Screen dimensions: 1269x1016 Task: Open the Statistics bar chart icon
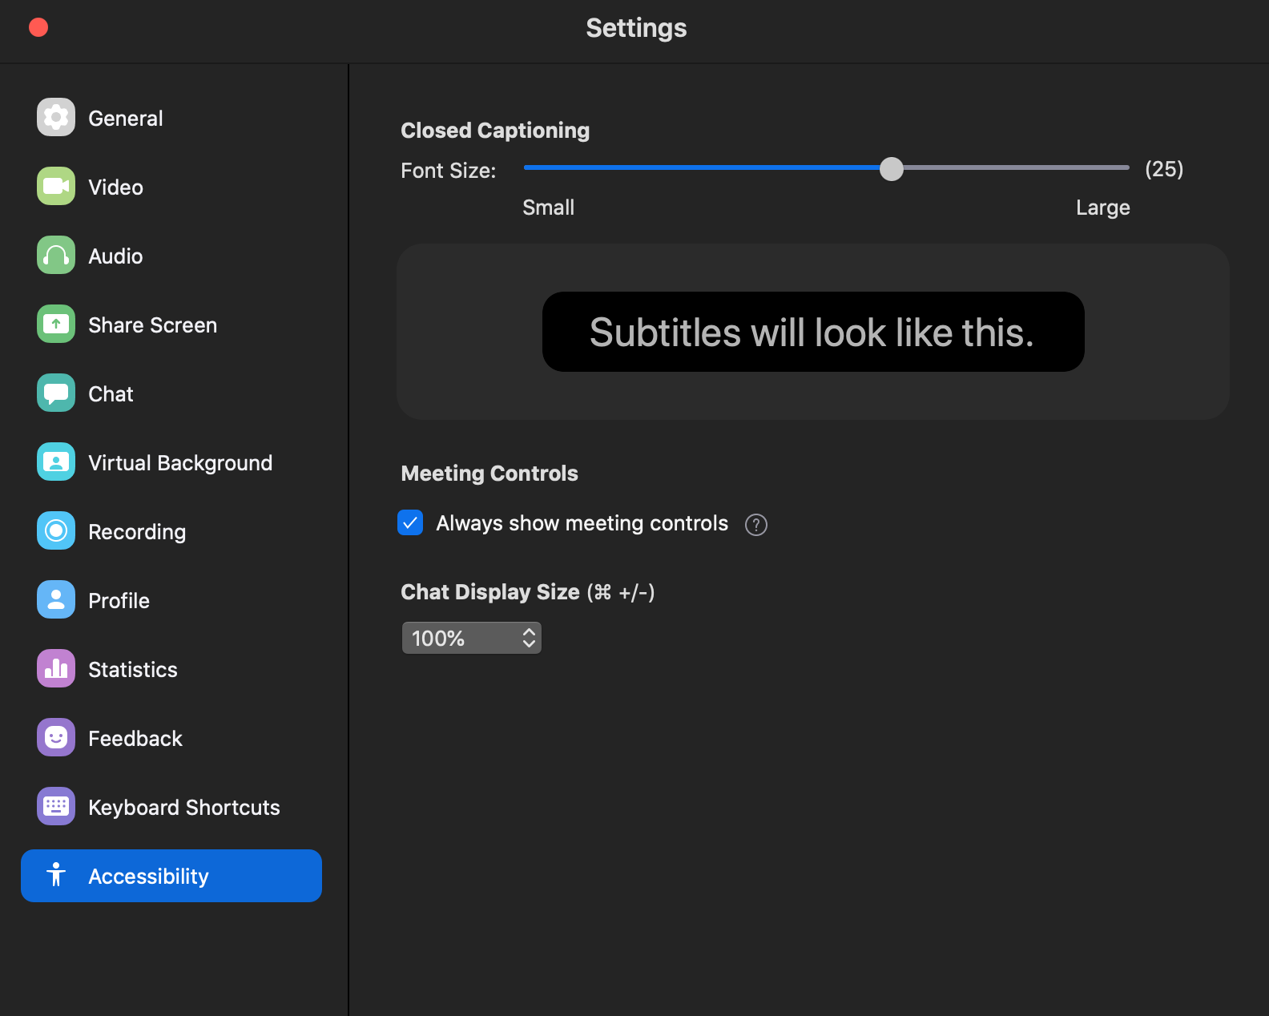56,669
